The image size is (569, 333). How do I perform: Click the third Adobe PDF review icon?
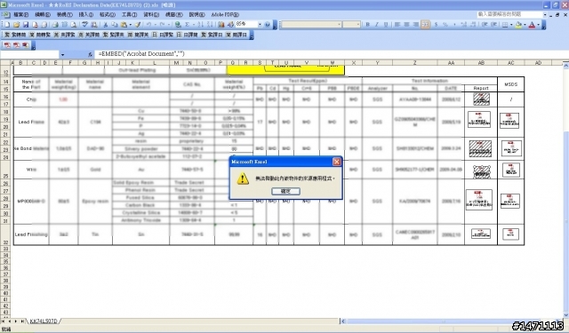tap(25, 45)
